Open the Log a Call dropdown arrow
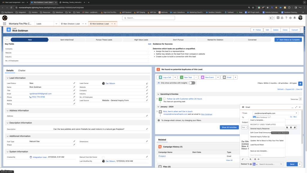Screen dimensions: 307x173 click(175, 77)
